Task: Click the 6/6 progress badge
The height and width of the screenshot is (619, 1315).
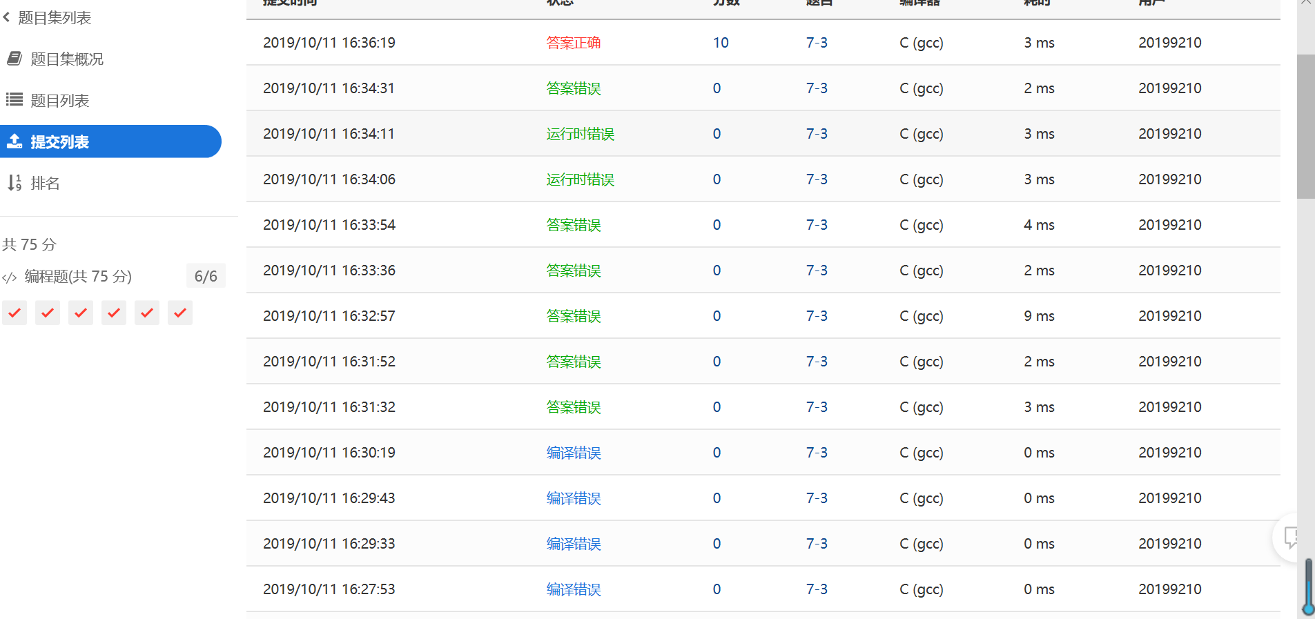Action: [206, 277]
